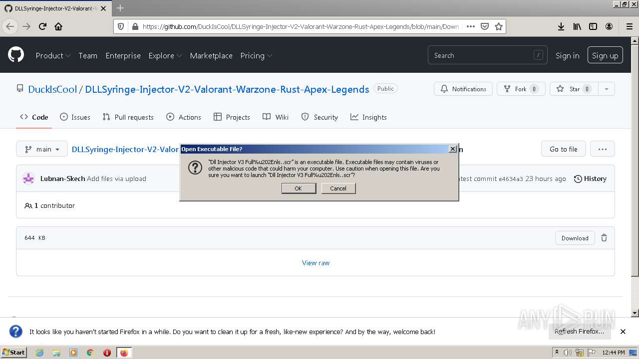This screenshot has height=359, width=639.
Task: Star the repository
Action: pos(574,89)
